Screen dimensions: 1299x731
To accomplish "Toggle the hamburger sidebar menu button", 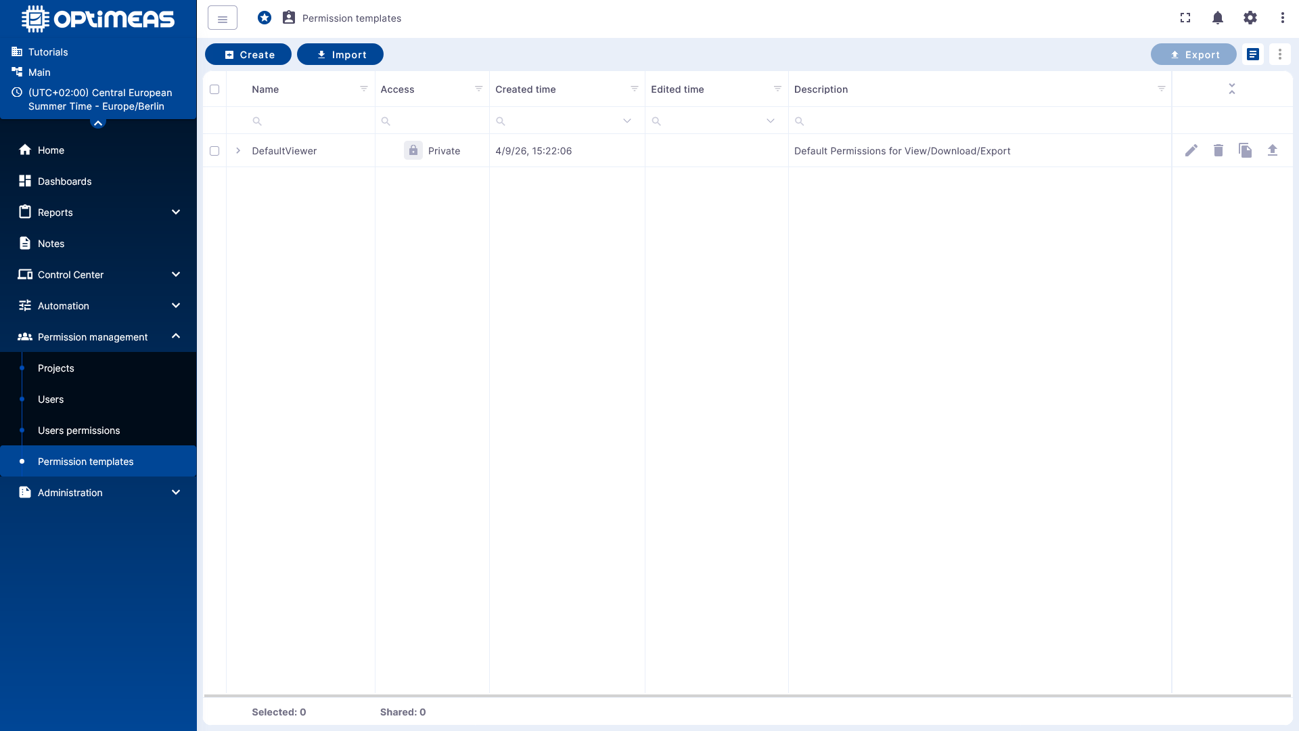I will 223,18.
